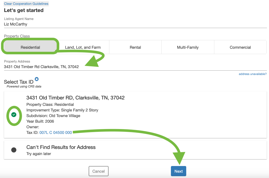Image resolution: width=269 pixels, height=178 pixels.
Task: Select the Residential property class
Action: (30, 47)
